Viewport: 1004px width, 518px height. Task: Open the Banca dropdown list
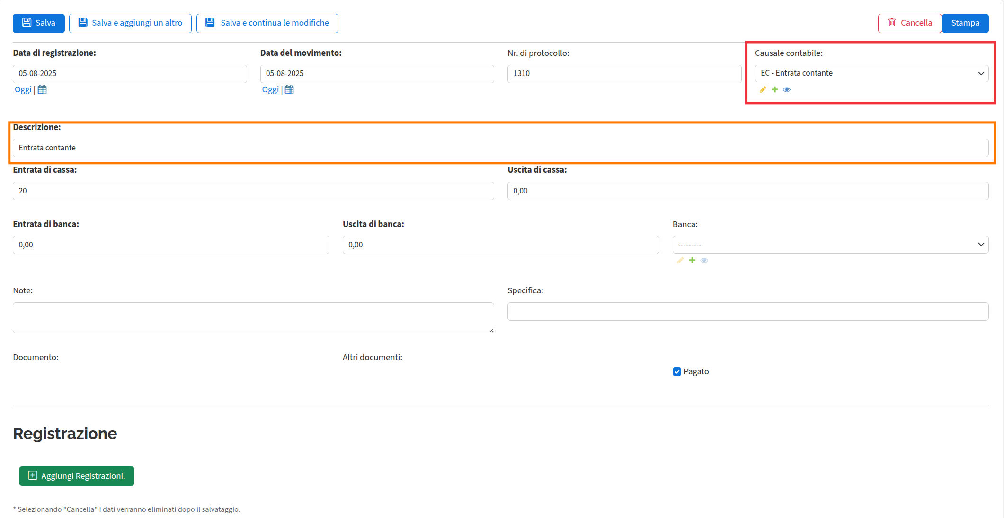[x=830, y=245]
